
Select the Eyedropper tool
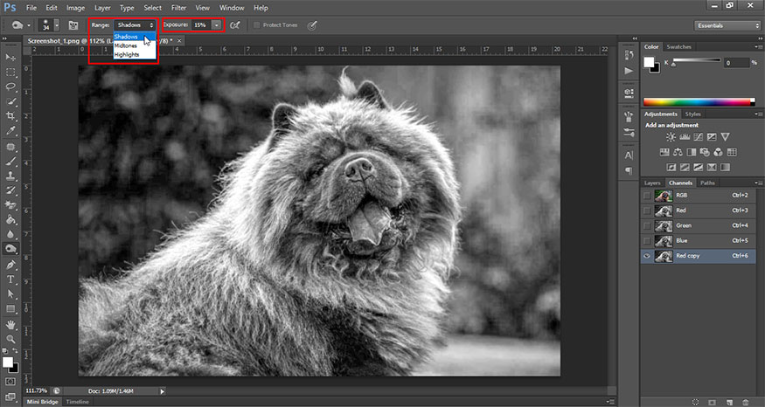point(10,131)
